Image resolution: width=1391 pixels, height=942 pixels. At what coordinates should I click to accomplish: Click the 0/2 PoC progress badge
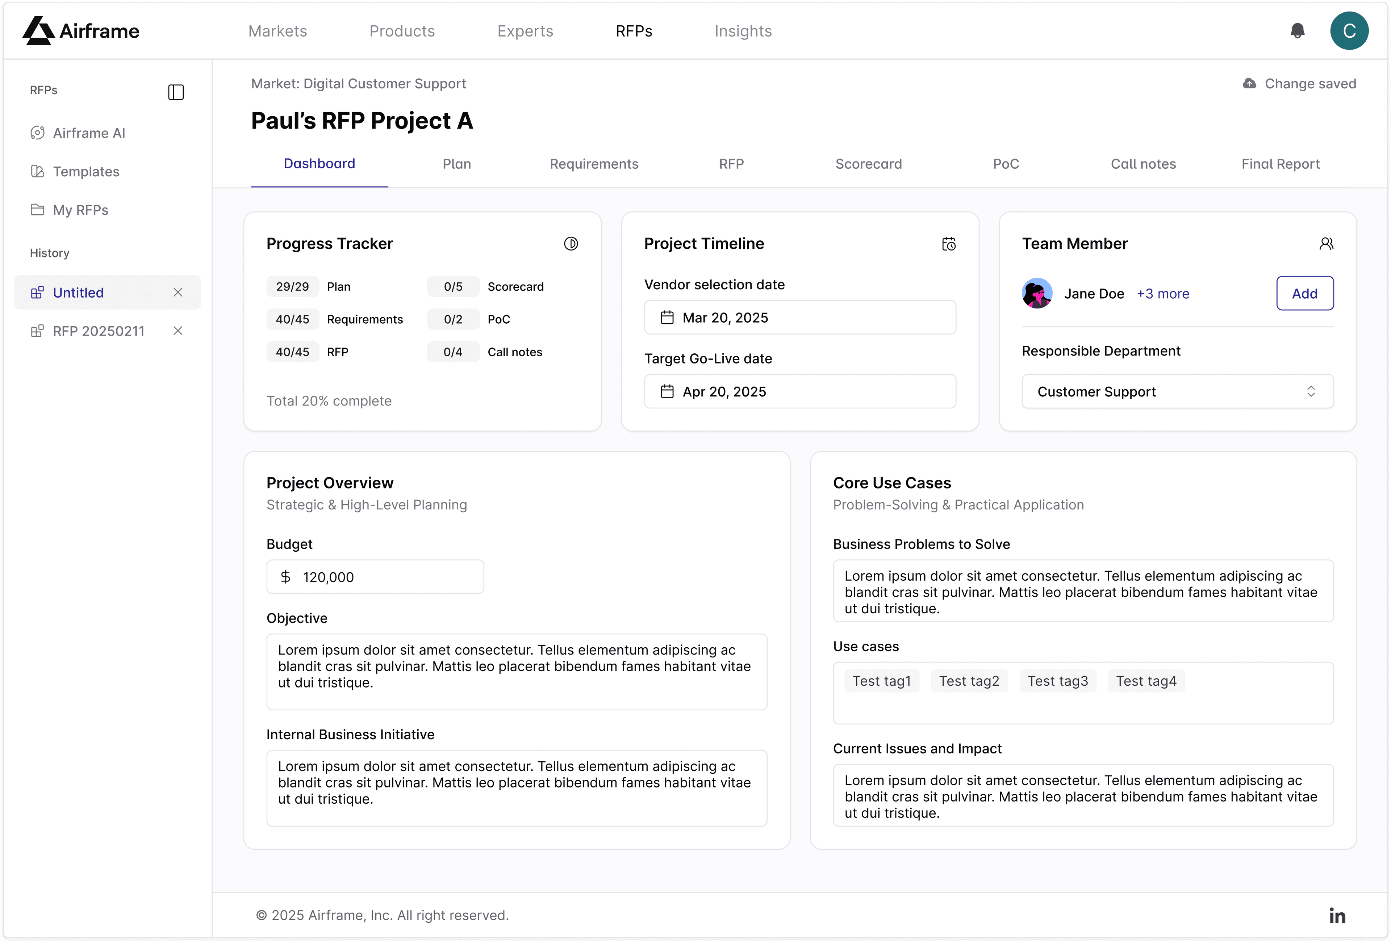453,319
